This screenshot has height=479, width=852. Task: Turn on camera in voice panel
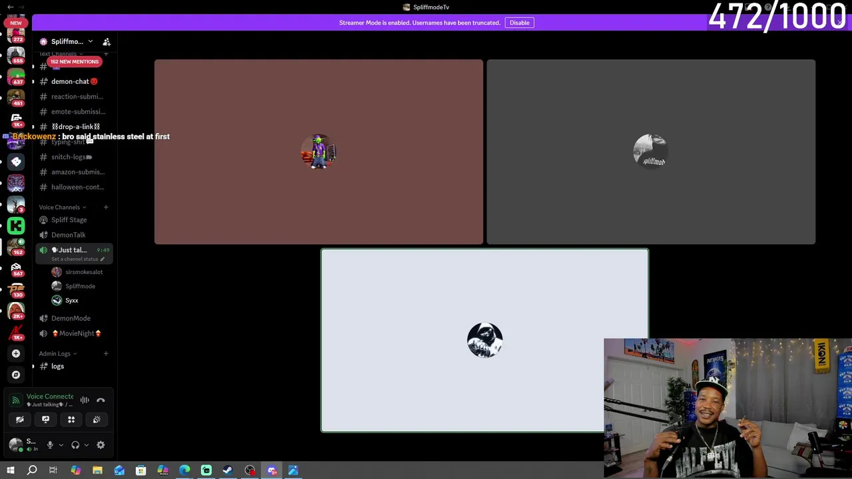pyautogui.click(x=20, y=420)
